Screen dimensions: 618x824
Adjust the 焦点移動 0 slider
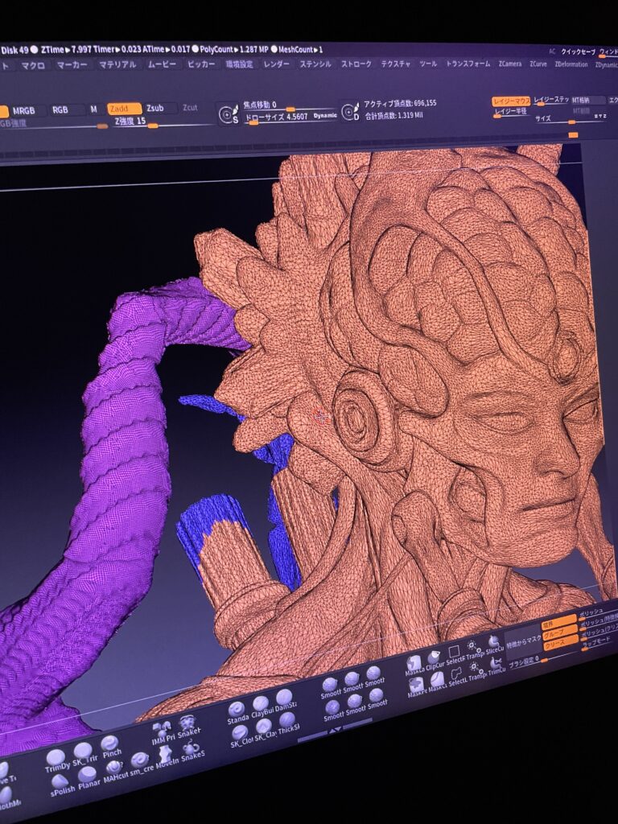tap(290, 105)
